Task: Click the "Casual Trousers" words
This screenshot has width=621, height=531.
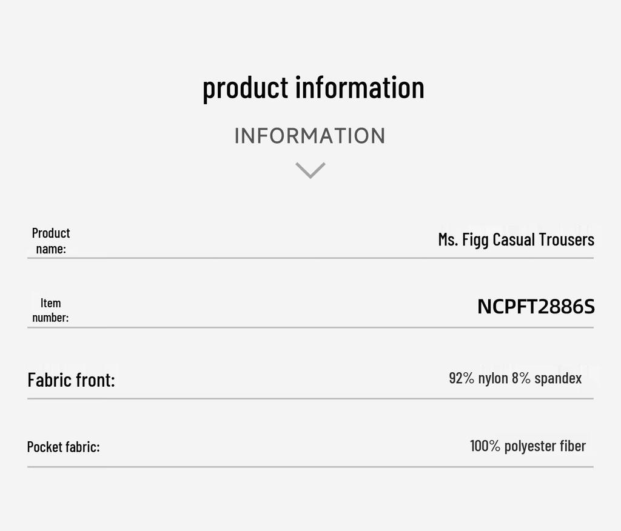Action: pyautogui.click(x=543, y=239)
